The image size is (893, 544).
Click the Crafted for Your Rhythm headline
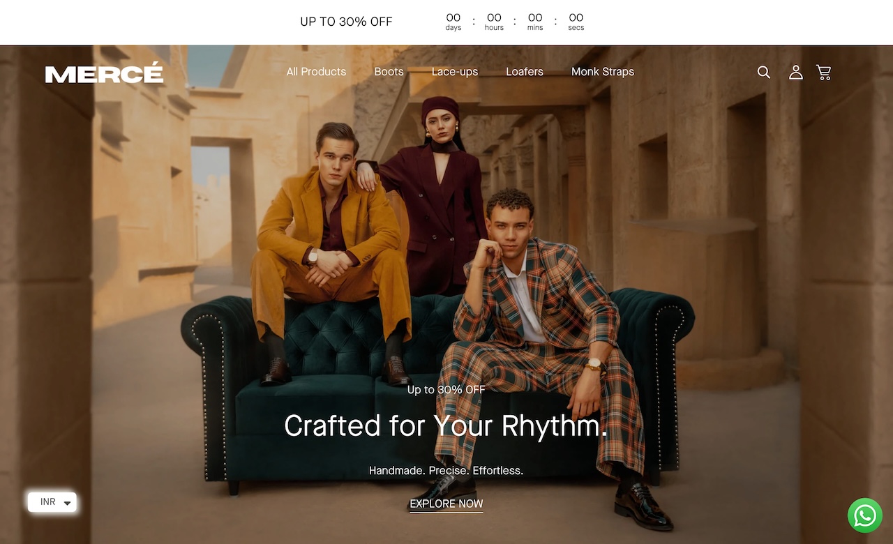pyautogui.click(x=446, y=425)
